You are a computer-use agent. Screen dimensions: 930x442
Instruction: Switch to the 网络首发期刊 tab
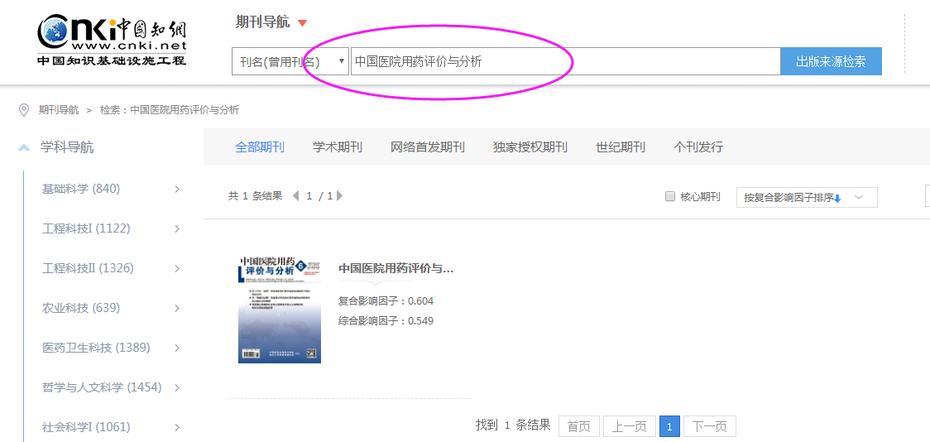click(x=428, y=147)
